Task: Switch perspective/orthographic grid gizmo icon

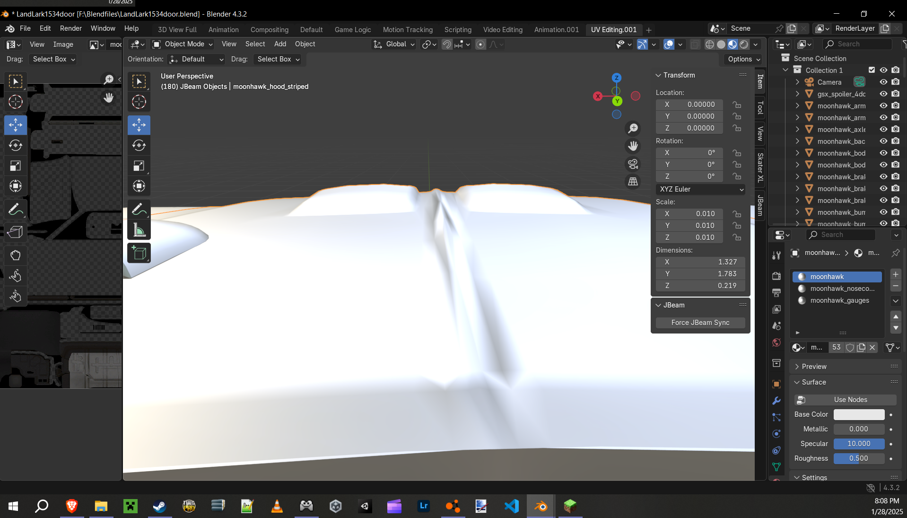Action: tap(633, 182)
